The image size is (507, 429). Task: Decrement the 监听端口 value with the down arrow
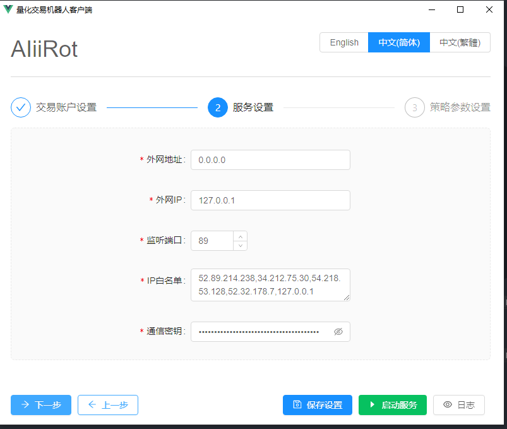click(241, 245)
